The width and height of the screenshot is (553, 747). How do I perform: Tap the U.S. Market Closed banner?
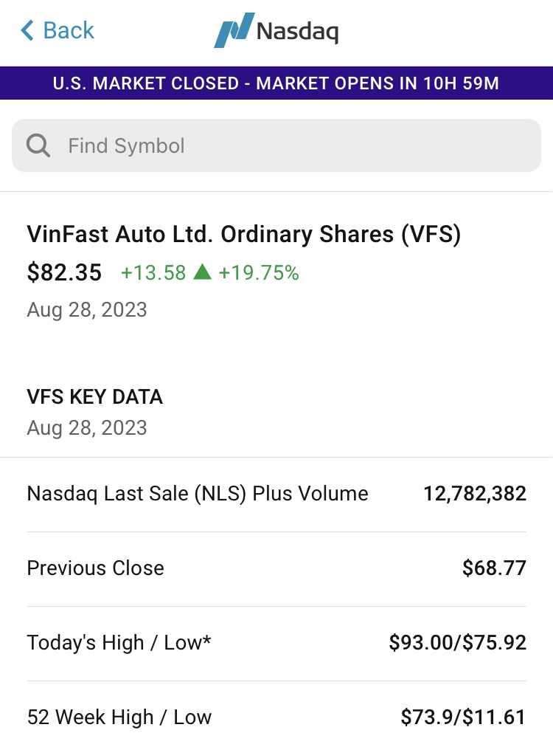pyautogui.click(x=276, y=83)
